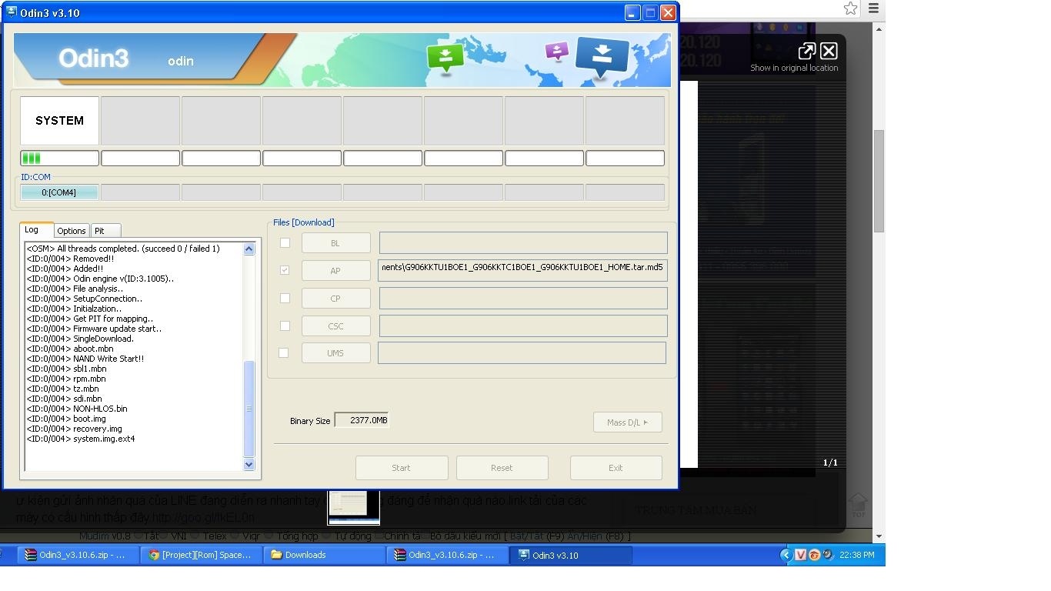Click the log panel scrollbar thumb

(249, 409)
